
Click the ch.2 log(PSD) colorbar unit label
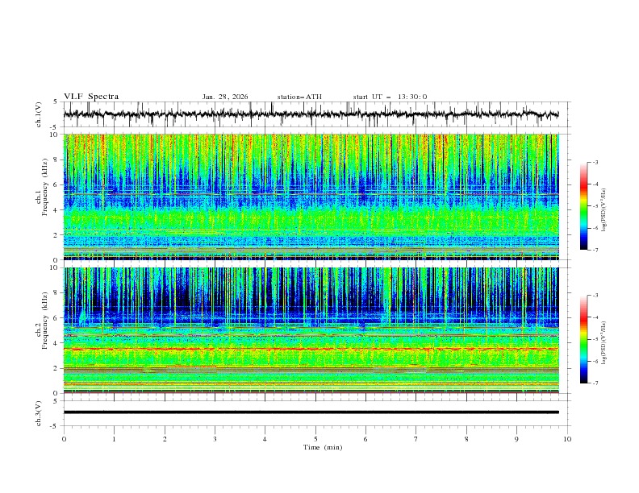pyautogui.click(x=604, y=342)
